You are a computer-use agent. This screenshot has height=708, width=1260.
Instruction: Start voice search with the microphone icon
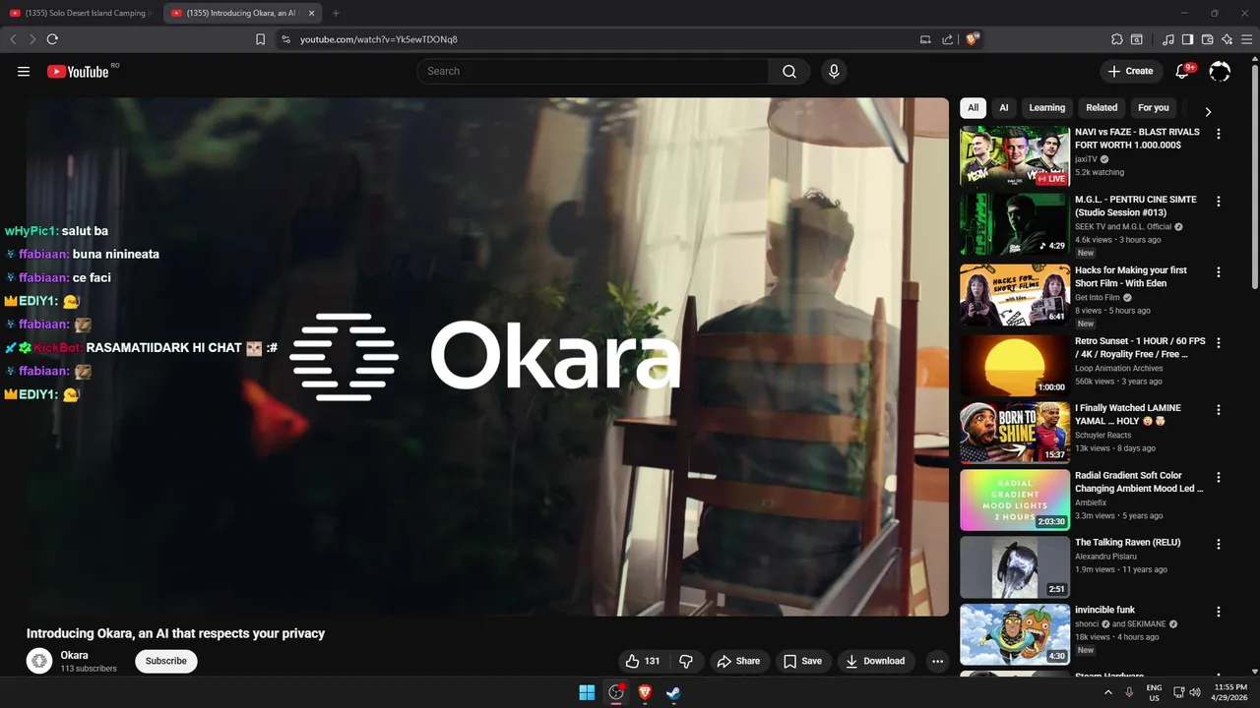coord(834,71)
